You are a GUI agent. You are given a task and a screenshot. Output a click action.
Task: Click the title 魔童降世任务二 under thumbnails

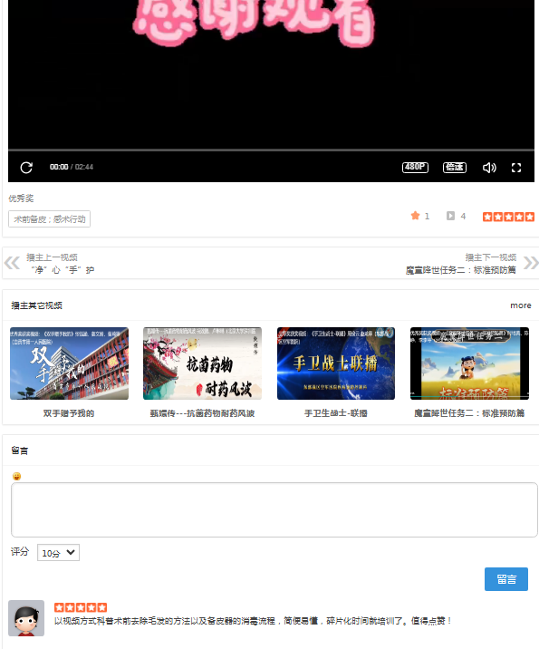coord(469,413)
